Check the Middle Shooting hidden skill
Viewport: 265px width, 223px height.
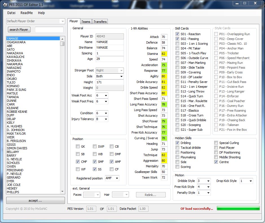coord(216,157)
